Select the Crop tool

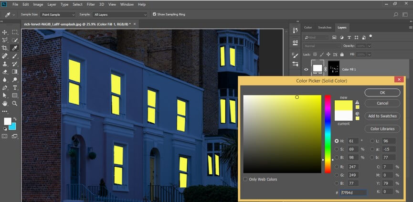4,48
